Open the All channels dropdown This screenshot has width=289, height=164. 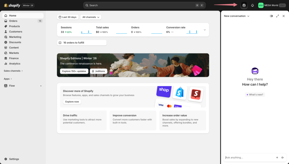pyautogui.click(x=91, y=17)
